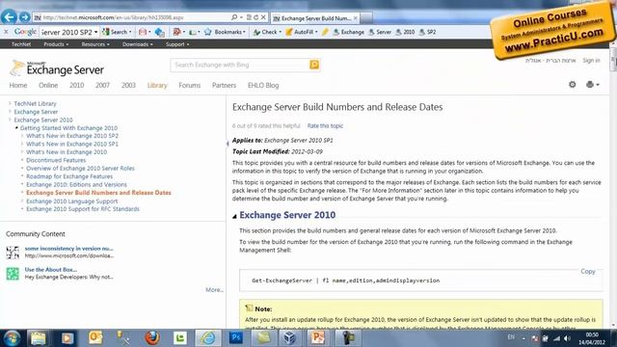Open the Forums tab
The image size is (617, 347).
pos(189,85)
